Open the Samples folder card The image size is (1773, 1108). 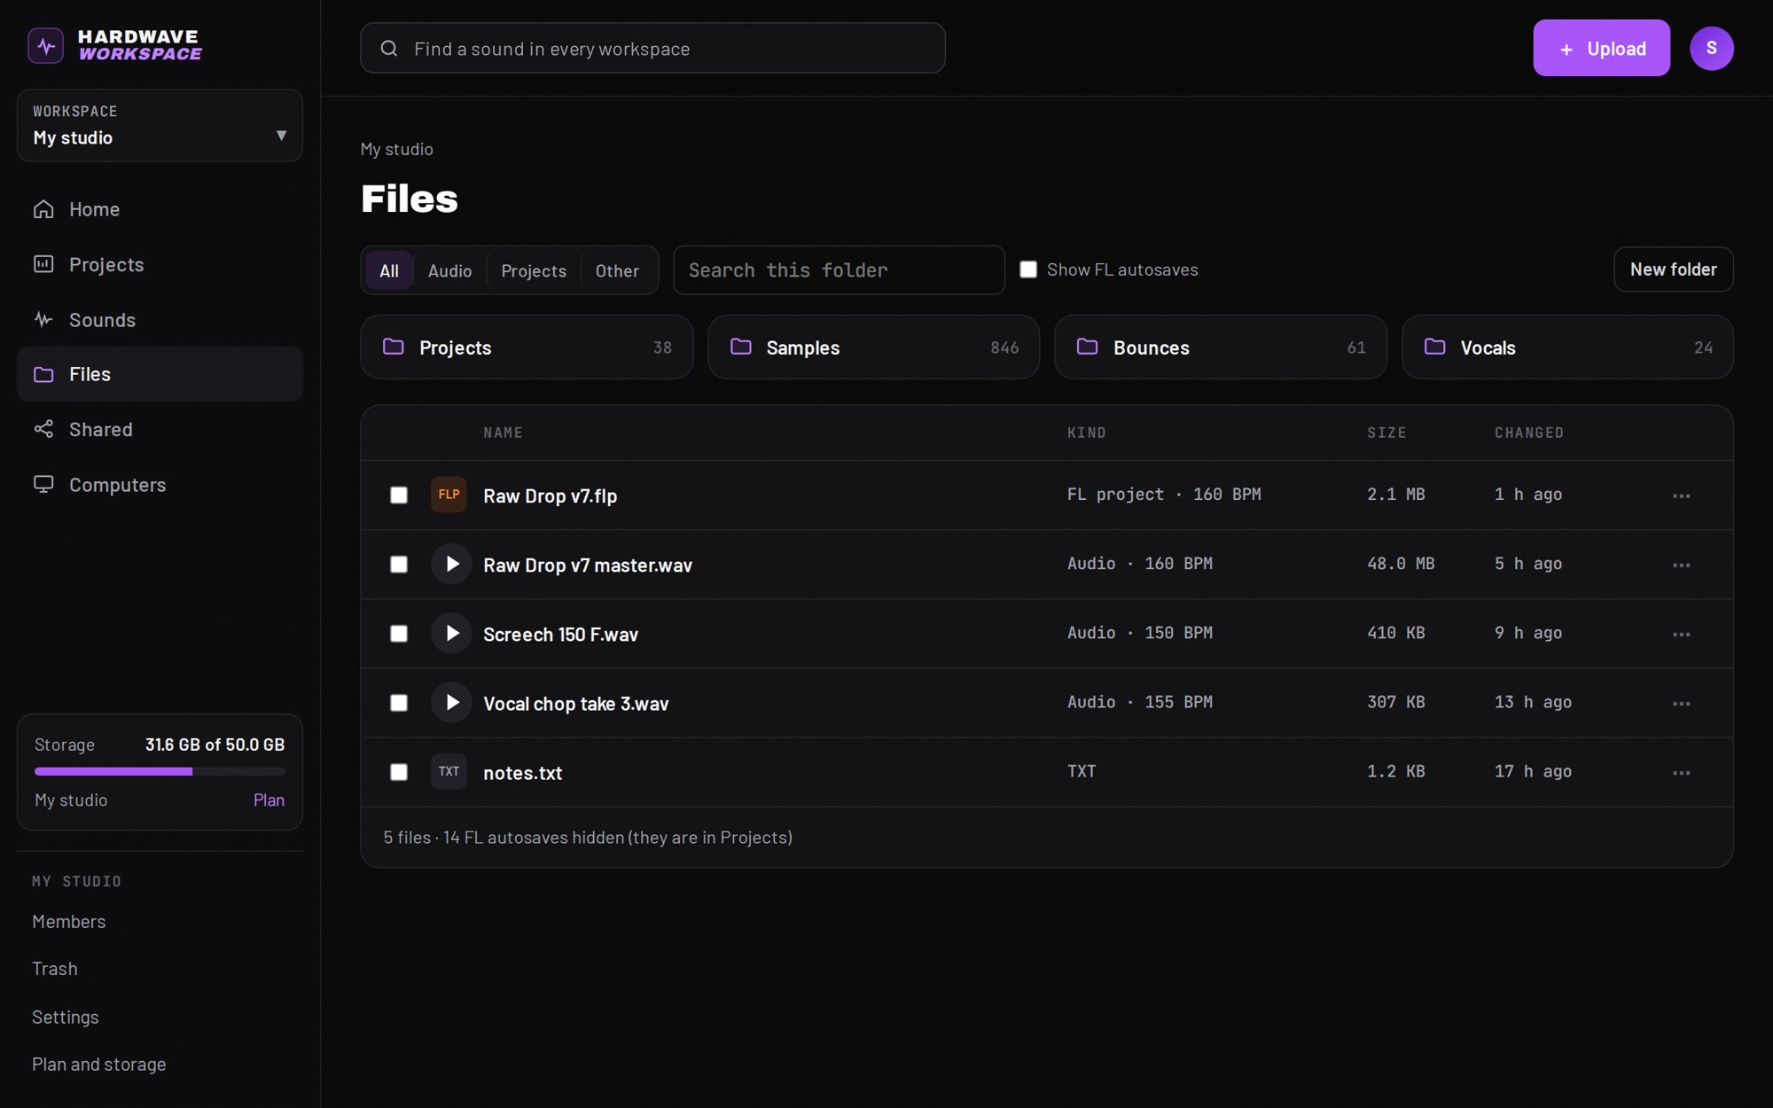[x=873, y=347]
